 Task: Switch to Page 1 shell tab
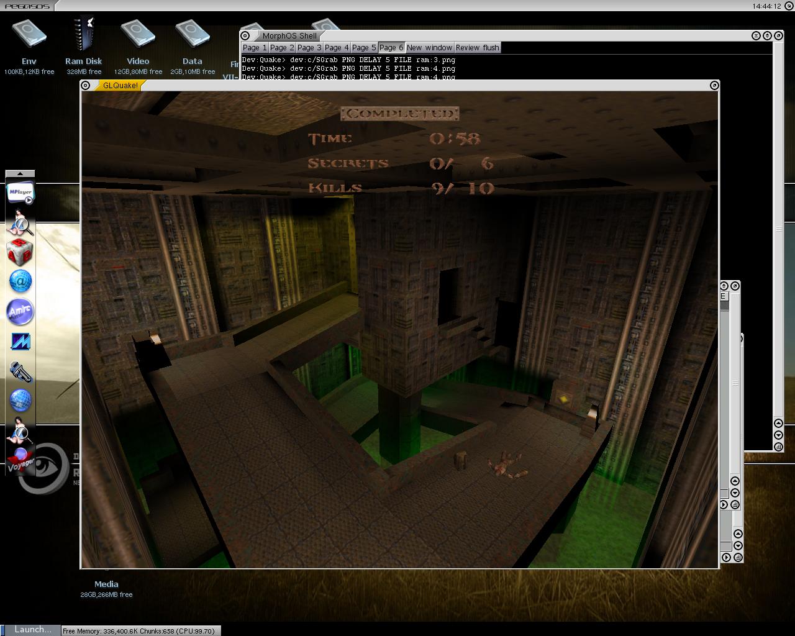point(254,48)
